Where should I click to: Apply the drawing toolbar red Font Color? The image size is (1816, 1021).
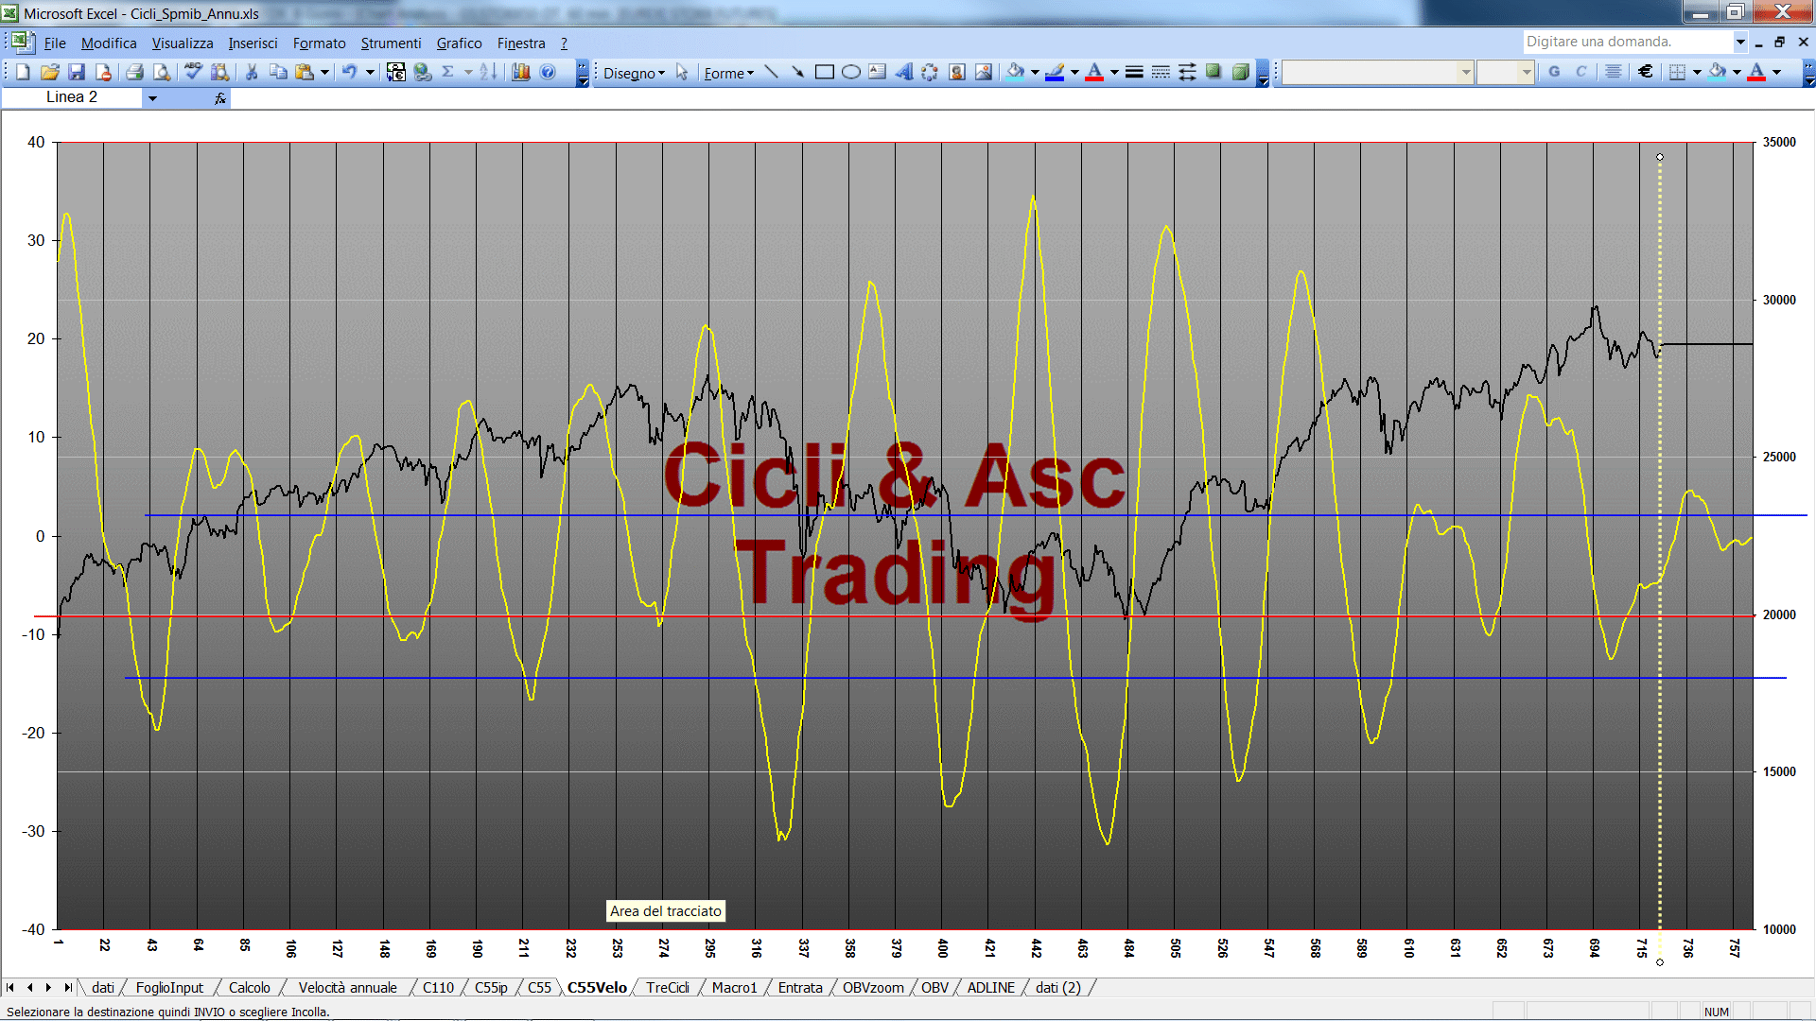pyautogui.click(x=1094, y=72)
